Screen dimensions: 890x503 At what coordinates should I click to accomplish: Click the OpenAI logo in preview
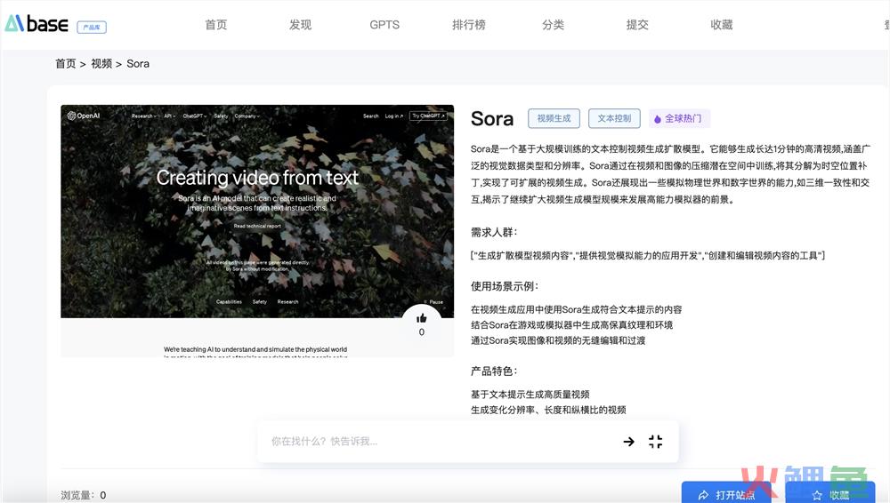(x=84, y=116)
